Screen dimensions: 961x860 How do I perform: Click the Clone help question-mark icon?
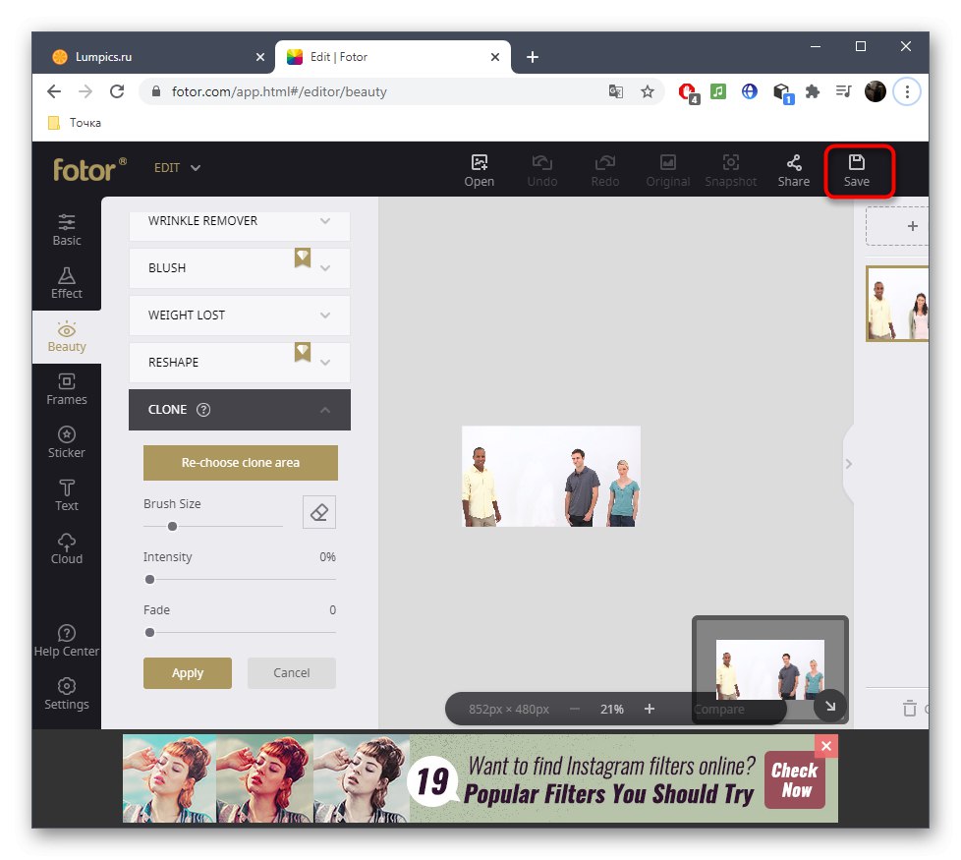point(202,410)
